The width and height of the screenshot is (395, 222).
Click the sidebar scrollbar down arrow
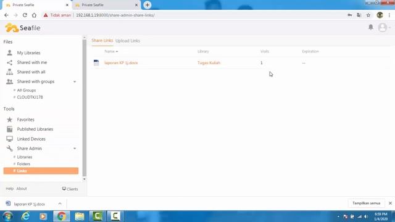pos(85,179)
